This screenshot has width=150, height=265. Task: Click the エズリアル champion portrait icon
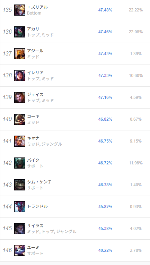click(x=19, y=10)
